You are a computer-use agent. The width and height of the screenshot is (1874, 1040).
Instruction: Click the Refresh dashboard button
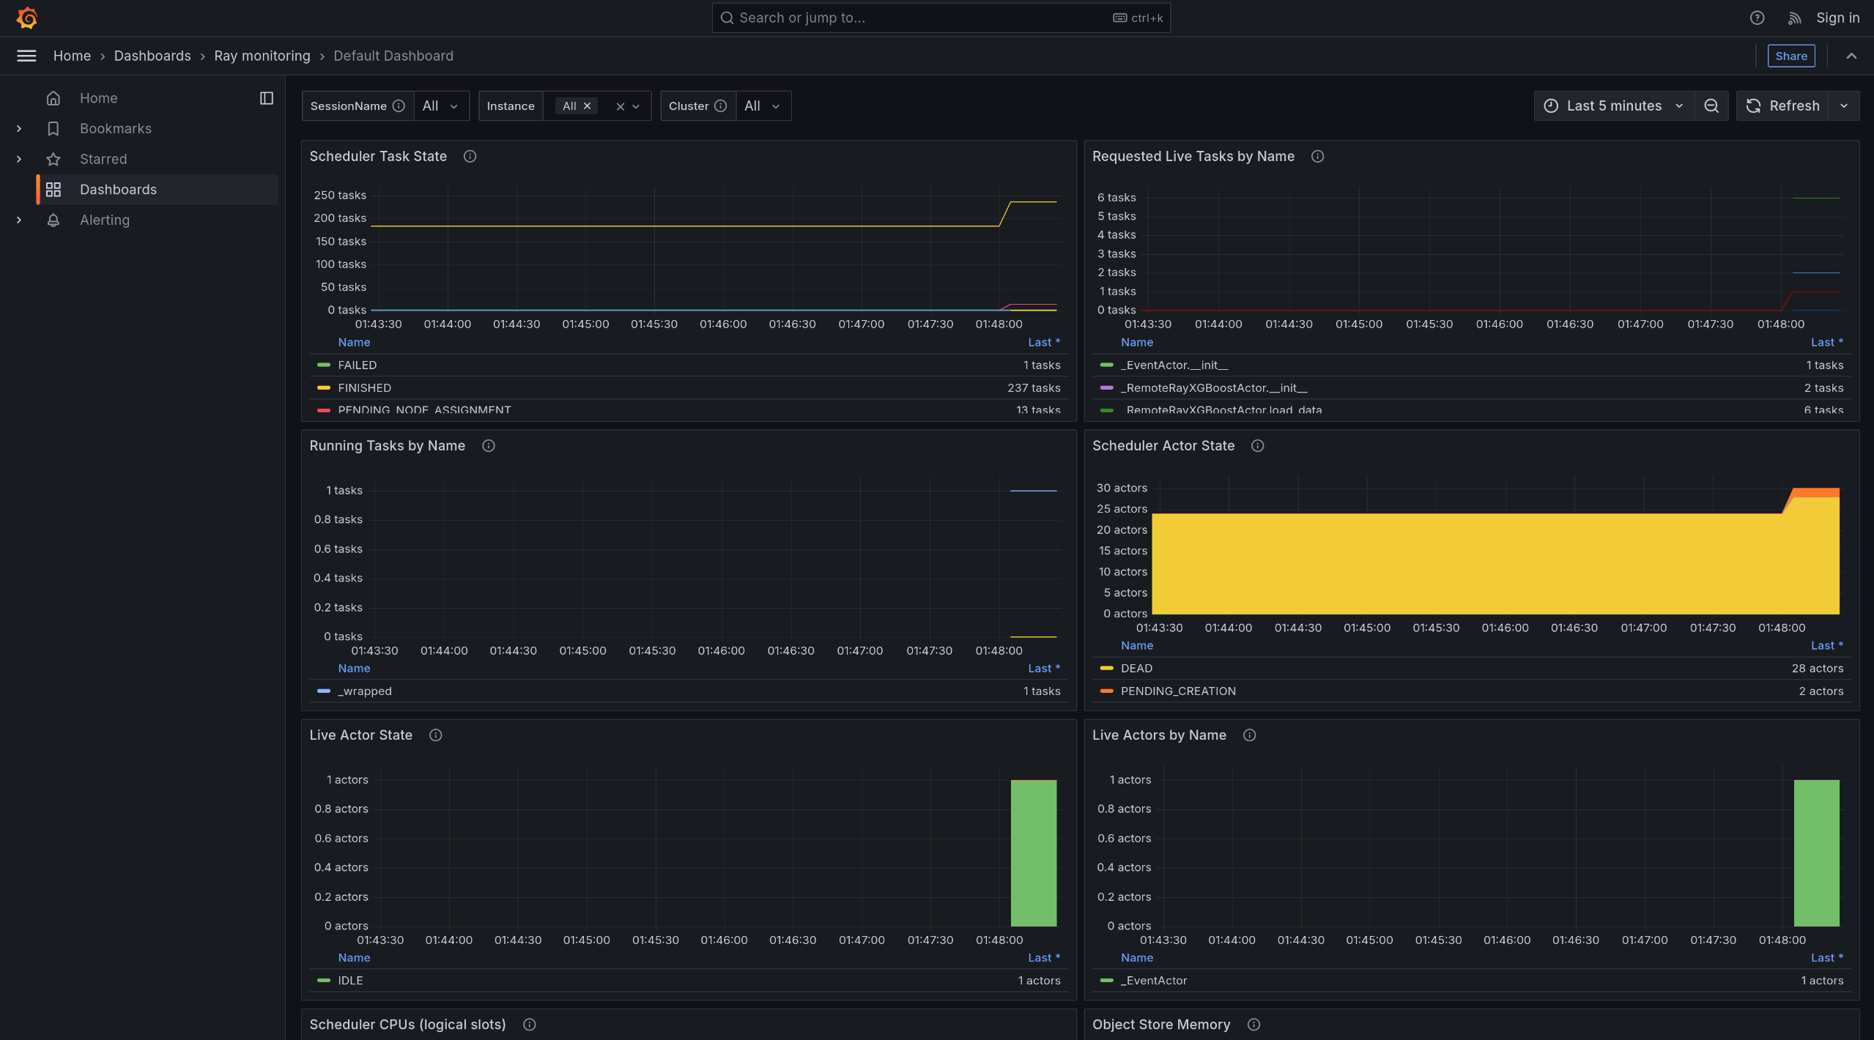[1782, 105]
